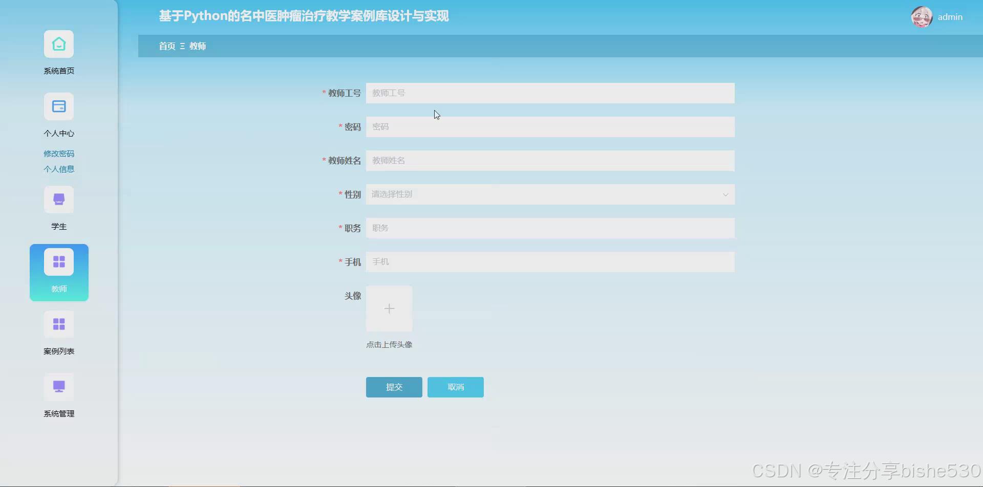Open the 个人信息 link
The width and height of the screenshot is (983, 487).
tap(58, 168)
